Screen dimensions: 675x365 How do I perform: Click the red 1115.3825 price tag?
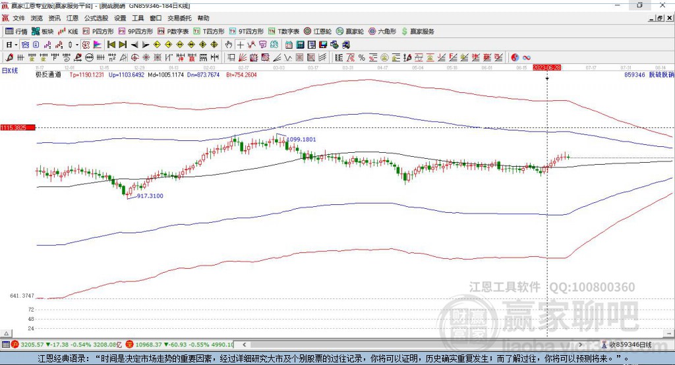[18, 127]
